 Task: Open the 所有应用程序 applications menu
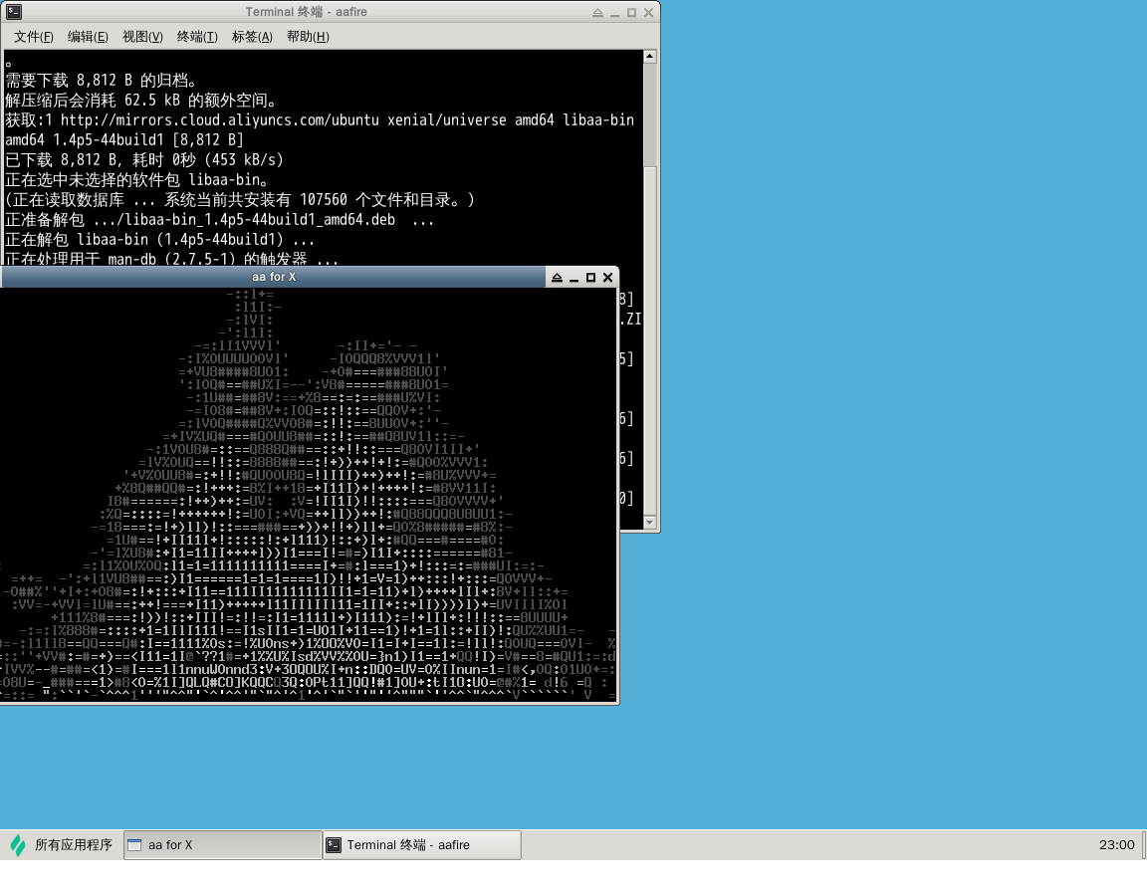tap(62, 845)
